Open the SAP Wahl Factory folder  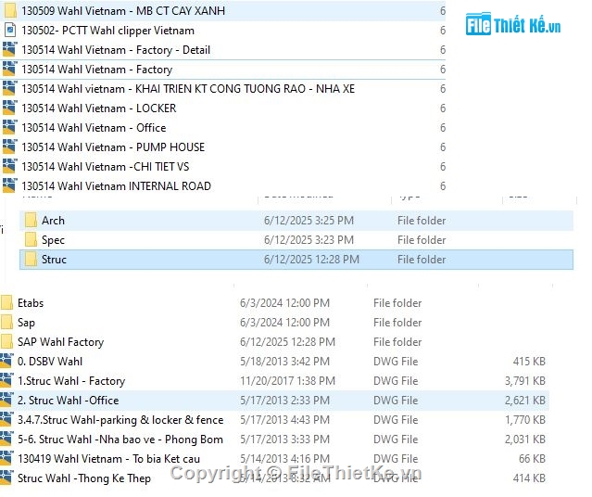tap(60, 342)
